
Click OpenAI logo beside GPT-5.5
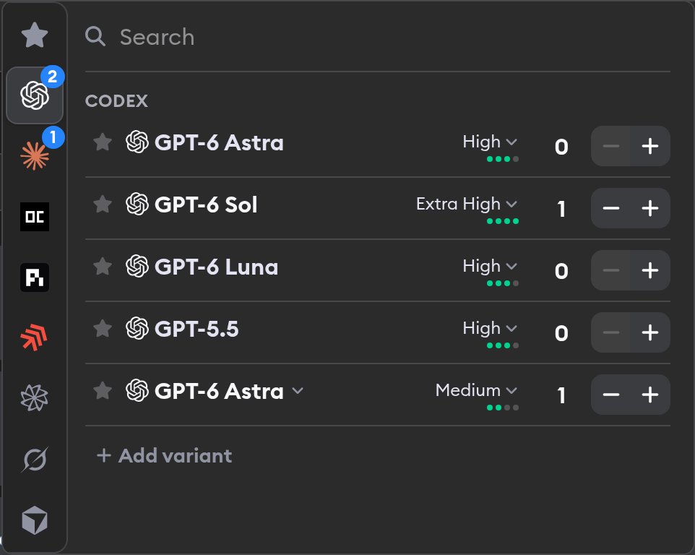[x=137, y=328]
